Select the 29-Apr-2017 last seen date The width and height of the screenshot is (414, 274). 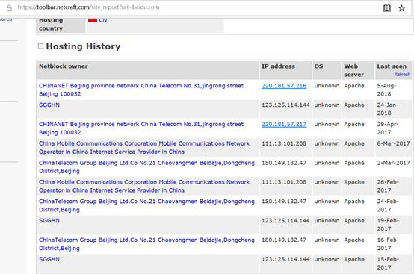388,128
